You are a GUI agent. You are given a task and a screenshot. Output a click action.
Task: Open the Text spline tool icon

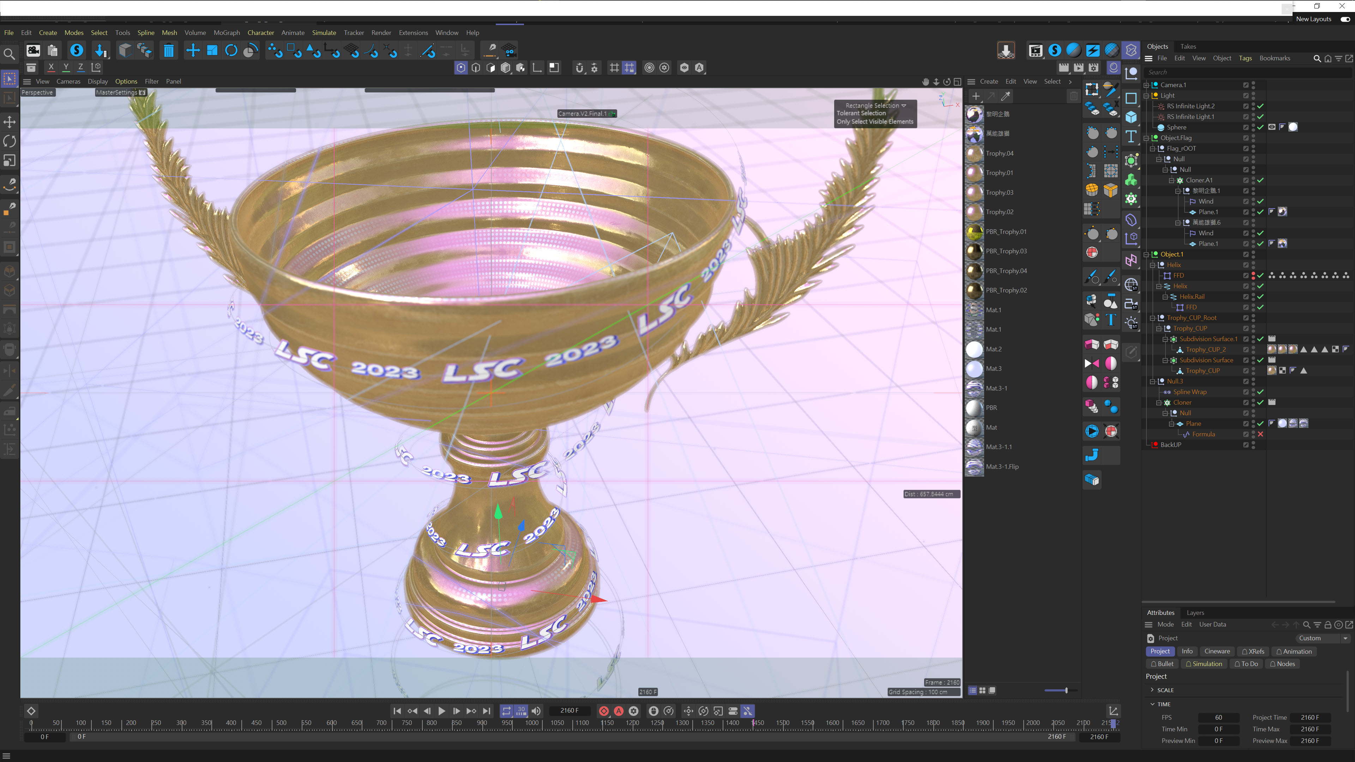coord(1131,136)
